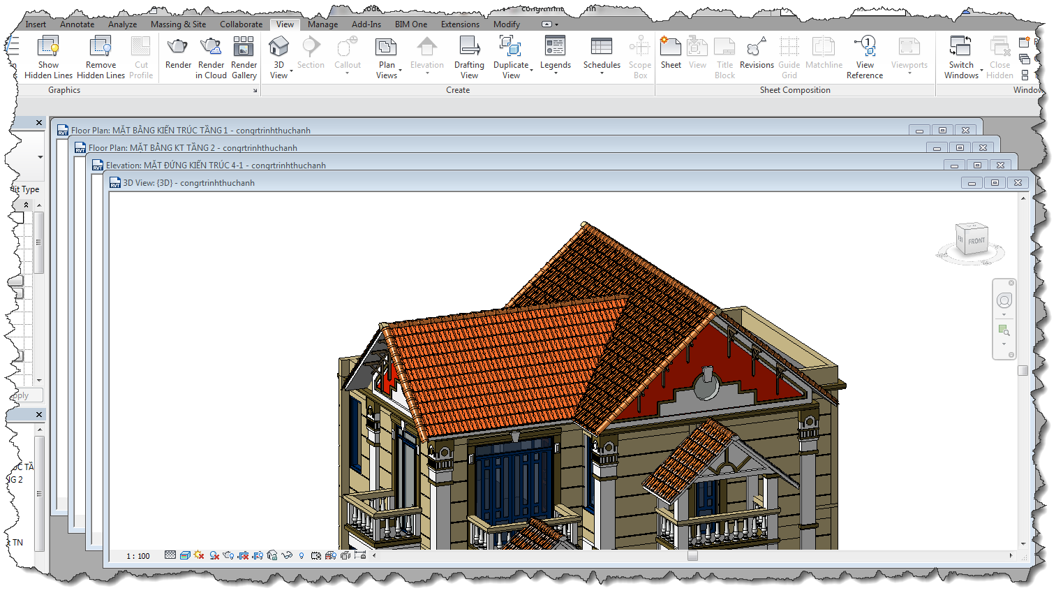Expand the Switch Windows dropdown arrow
Screen dimensions: 1063x600
(x=981, y=71)
